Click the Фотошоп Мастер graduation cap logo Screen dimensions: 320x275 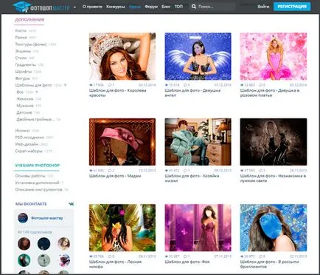point(21,7)
